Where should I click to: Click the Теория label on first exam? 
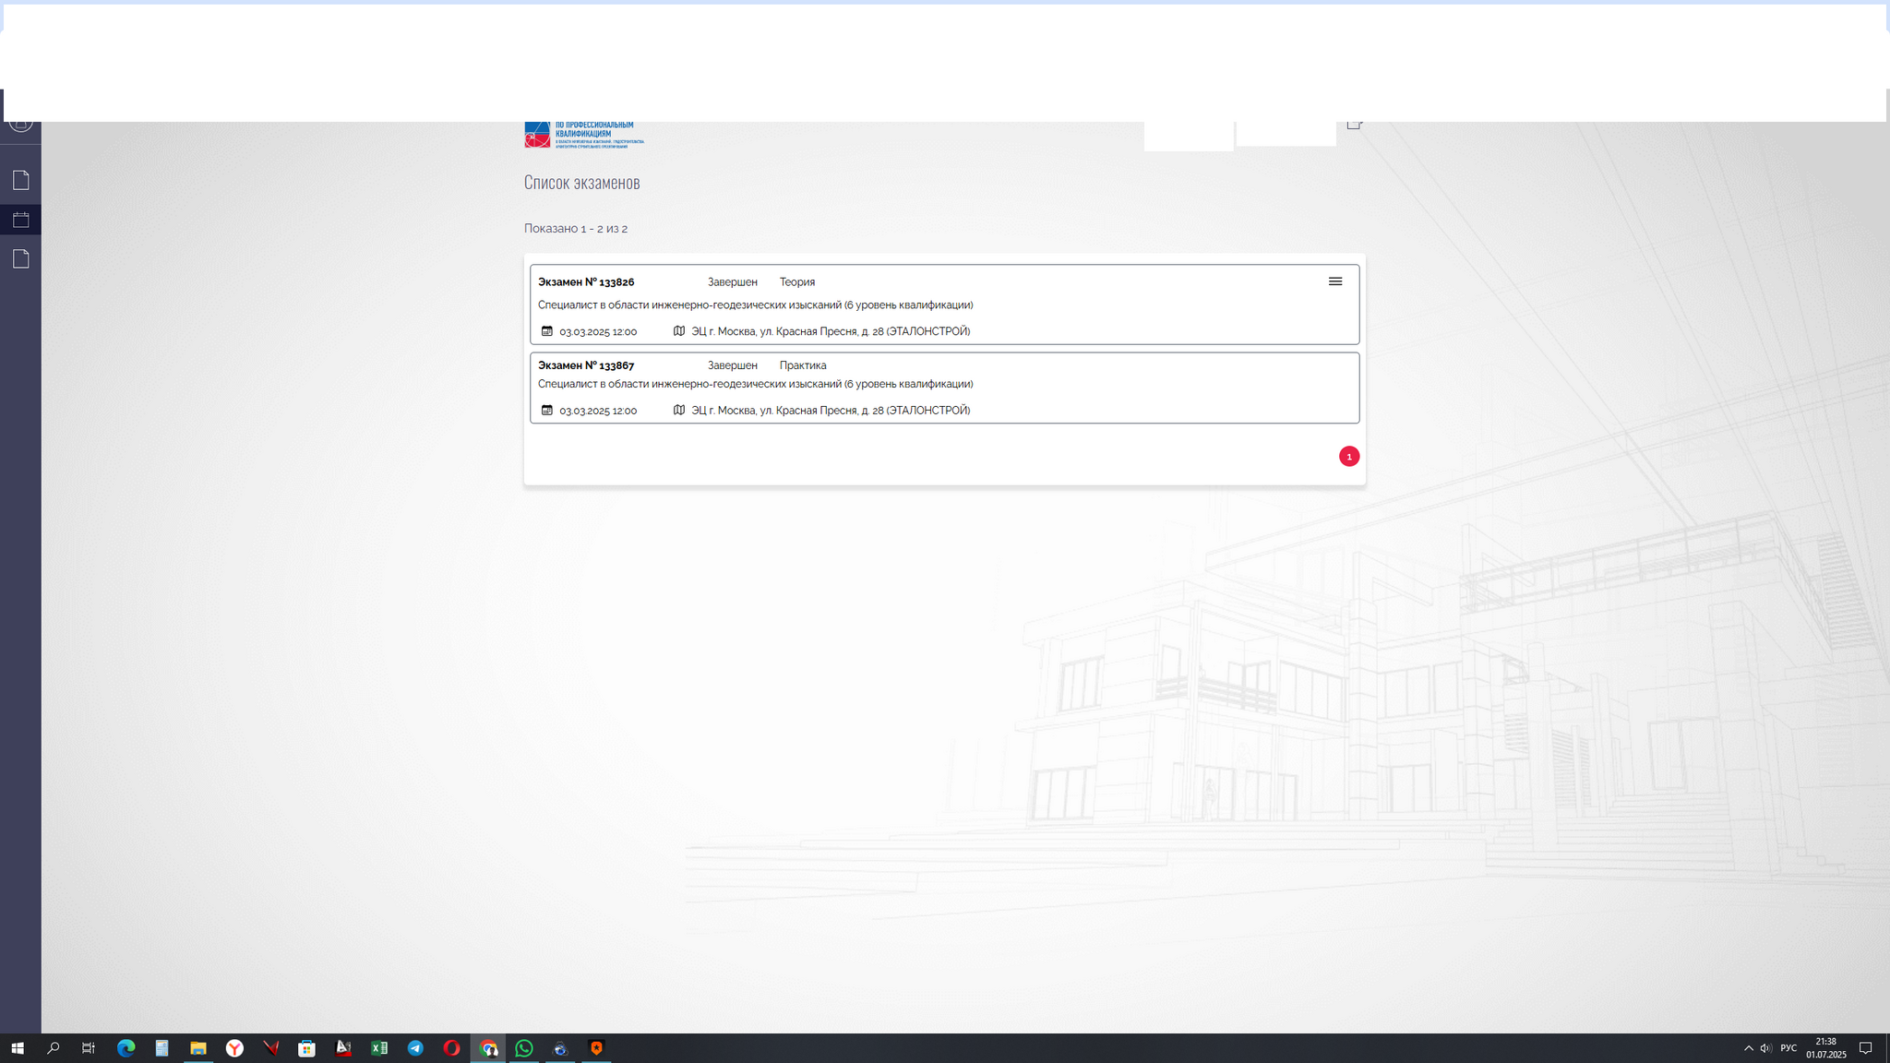click(x=796, y=282)
